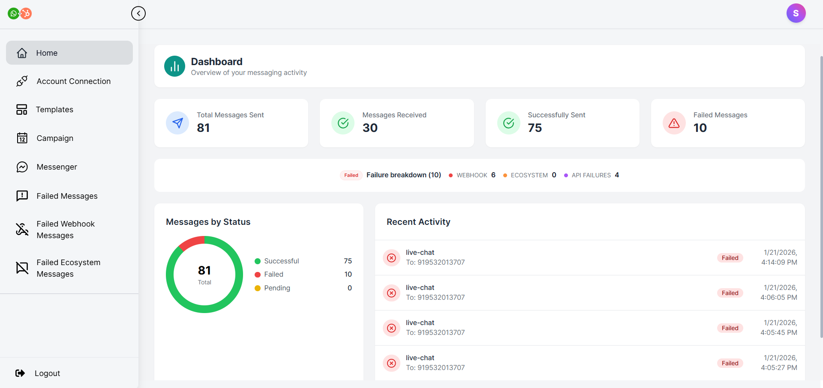Click the Messenger chat icon

[22, 167]
